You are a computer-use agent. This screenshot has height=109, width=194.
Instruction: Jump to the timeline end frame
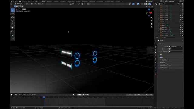coord(88,95)
